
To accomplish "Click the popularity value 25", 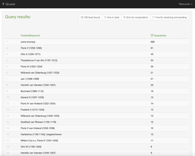I will tap(152, 66).
